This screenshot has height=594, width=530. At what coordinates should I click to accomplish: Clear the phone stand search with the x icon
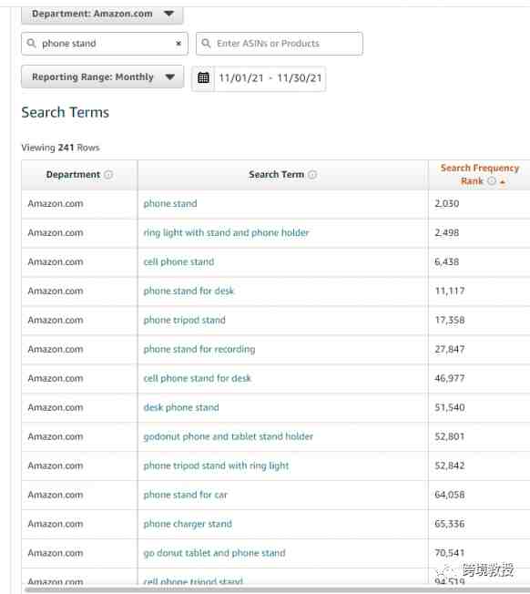[178, 43]
